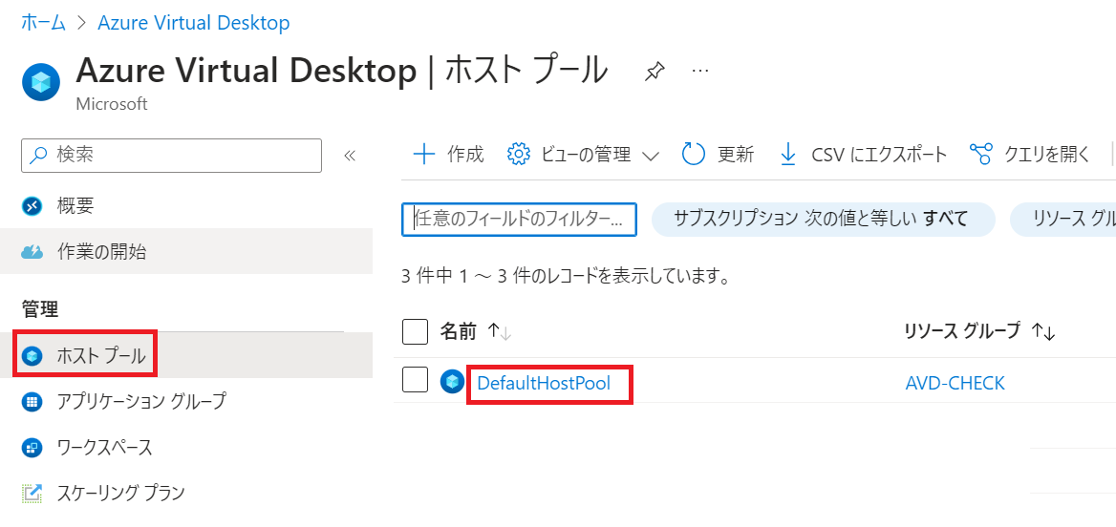Open the DefaultHostPool link

coord(544,384)
